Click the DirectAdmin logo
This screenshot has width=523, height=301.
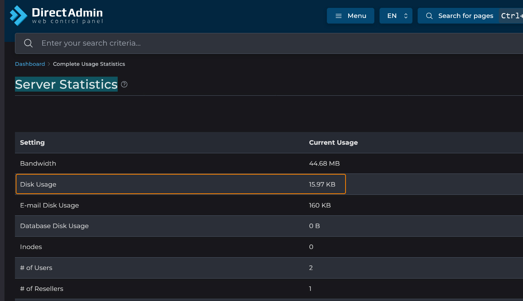click(x=56, y=16)
